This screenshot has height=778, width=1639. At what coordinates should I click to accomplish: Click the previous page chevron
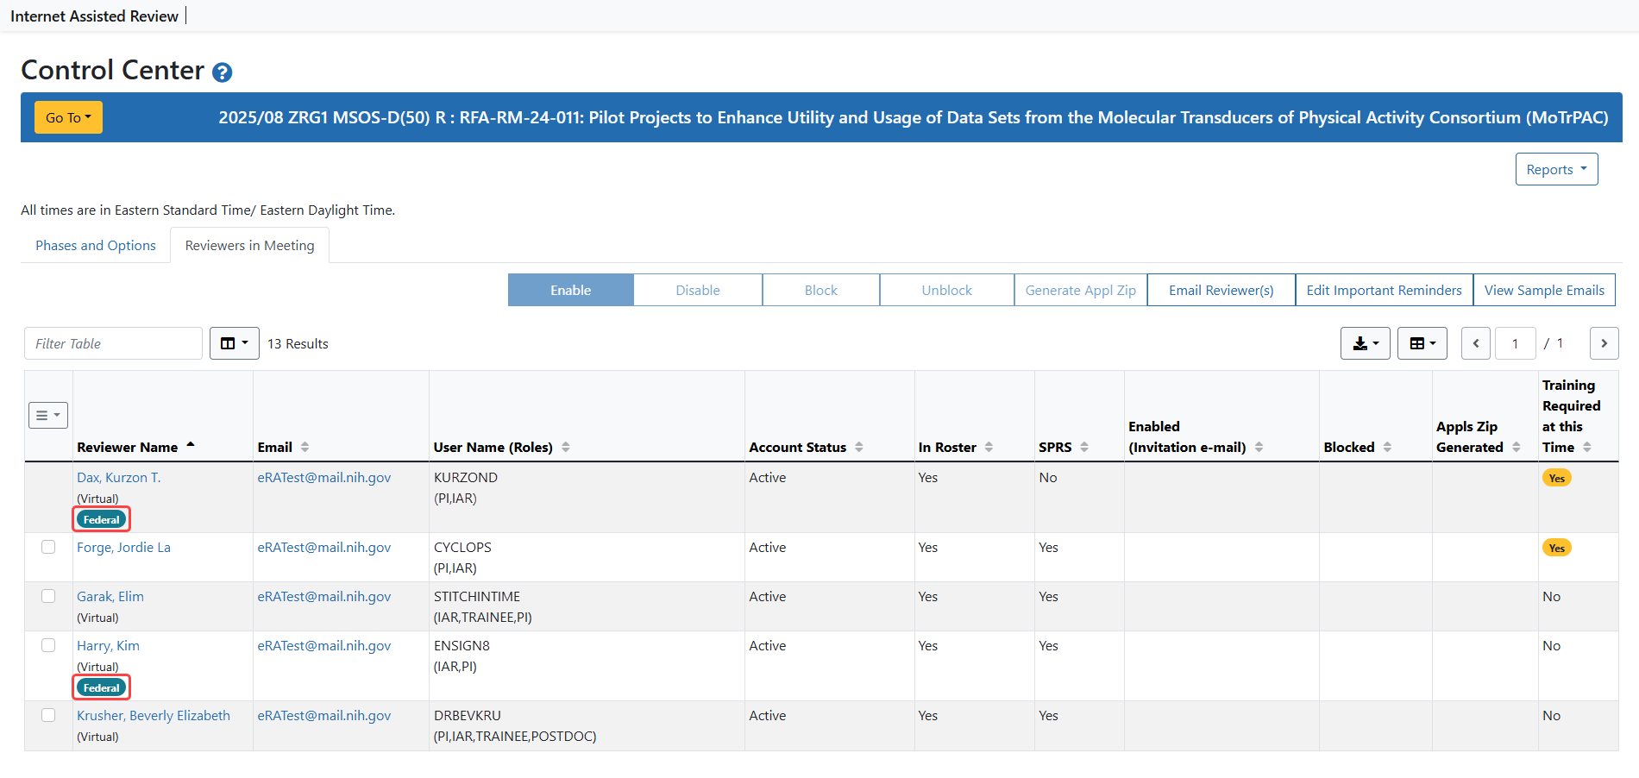tap(1475, 343)
